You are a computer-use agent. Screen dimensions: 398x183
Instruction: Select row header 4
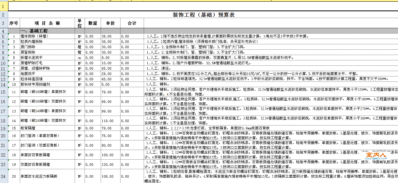point(4,31)
